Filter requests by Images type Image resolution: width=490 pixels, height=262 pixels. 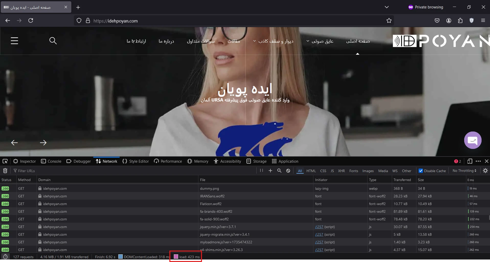point(368,171)
